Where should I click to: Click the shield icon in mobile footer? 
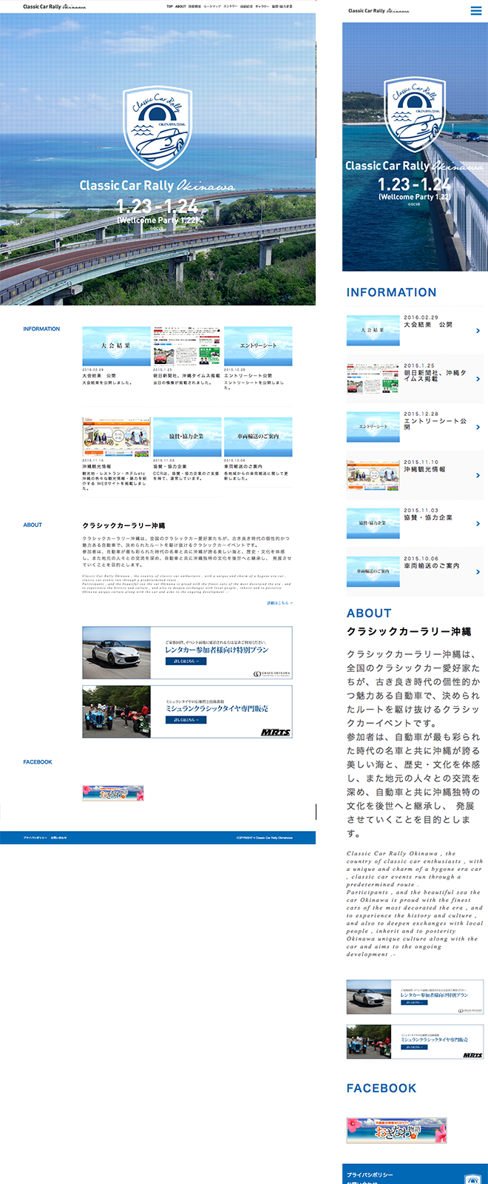473,1179
